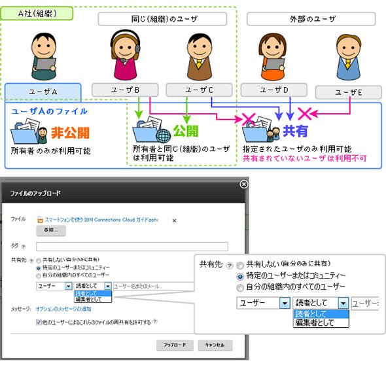
Task: Choose 編集者として option in the enlarged callout
Action: (321, 323)
